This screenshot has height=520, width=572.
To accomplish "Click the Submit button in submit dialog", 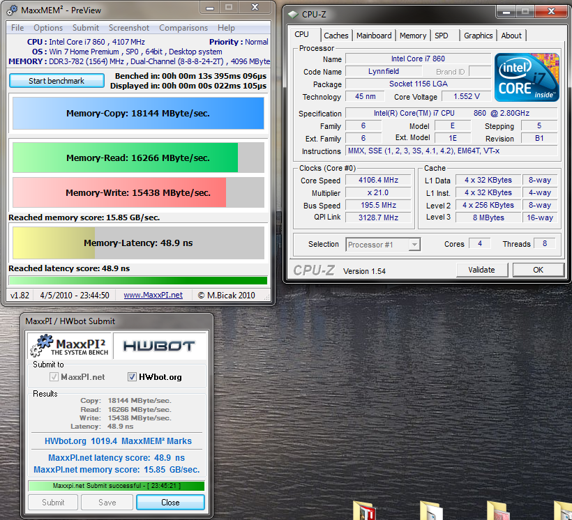I will (x=53, y=502).
